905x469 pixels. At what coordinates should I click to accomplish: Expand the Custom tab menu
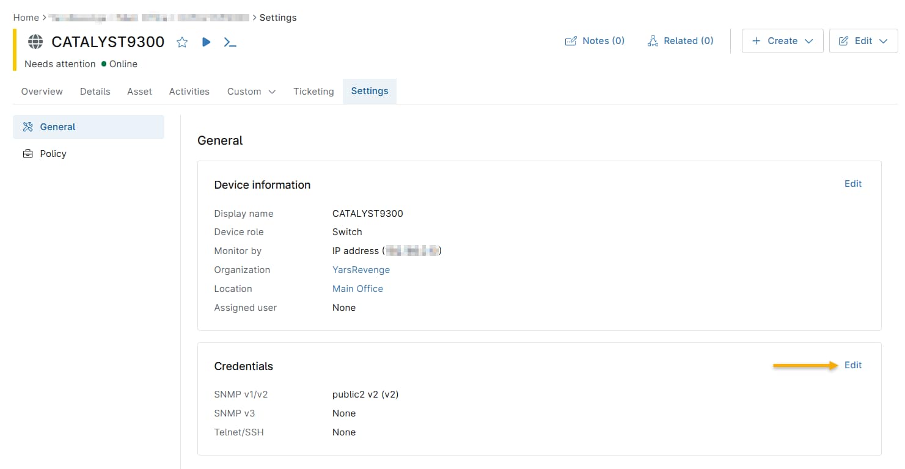[251, 92]
